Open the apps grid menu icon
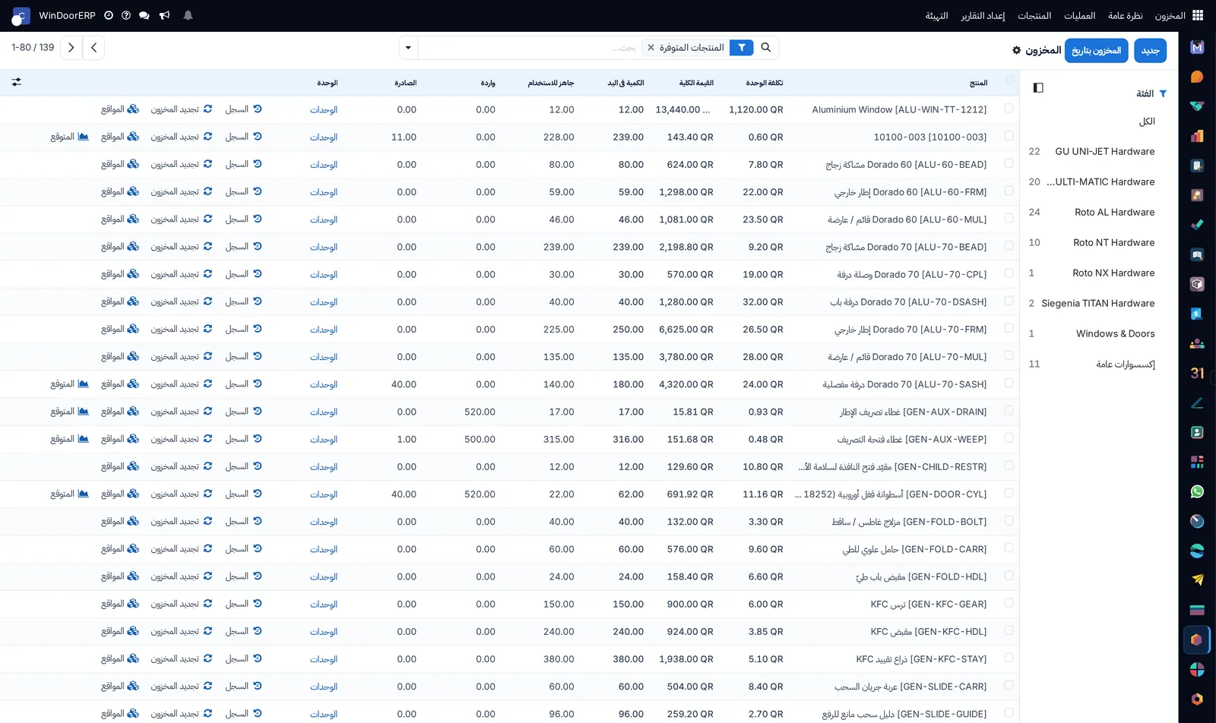This screenshot has width=1216, height=723. click(1198, 15)
